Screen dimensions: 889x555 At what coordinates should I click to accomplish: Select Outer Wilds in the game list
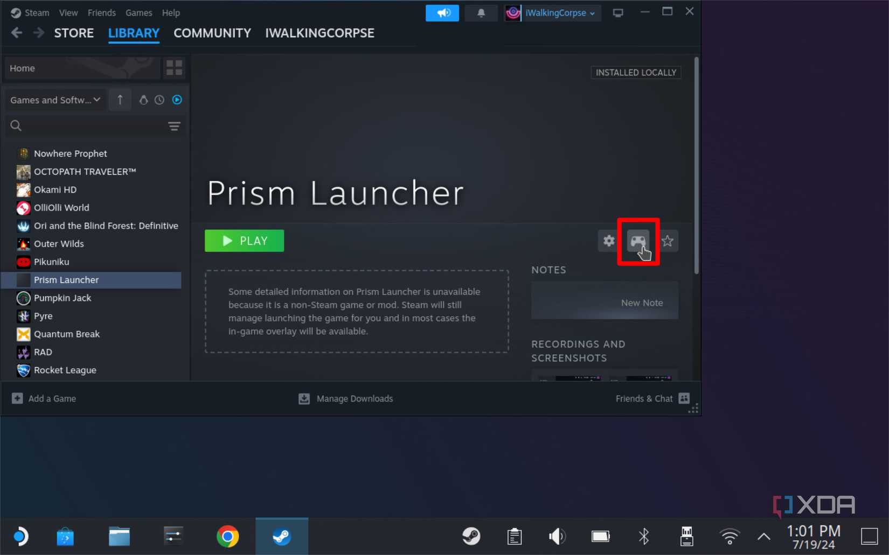91,244
